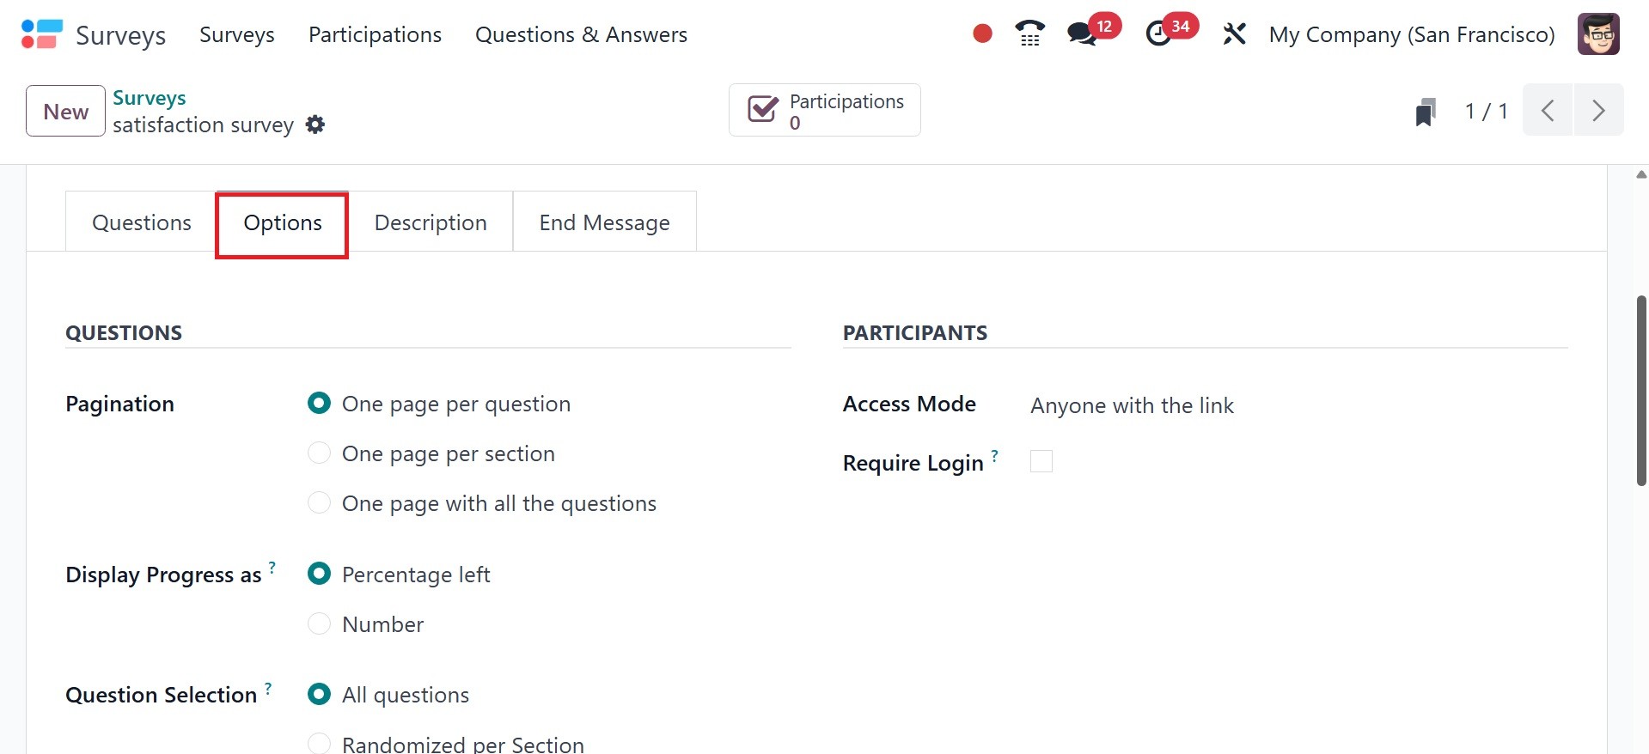1649x754 pixels.
Task: Click the Surveys app logo icon
Action: 41,34
